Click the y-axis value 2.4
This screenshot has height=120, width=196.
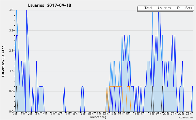(11, 51)
